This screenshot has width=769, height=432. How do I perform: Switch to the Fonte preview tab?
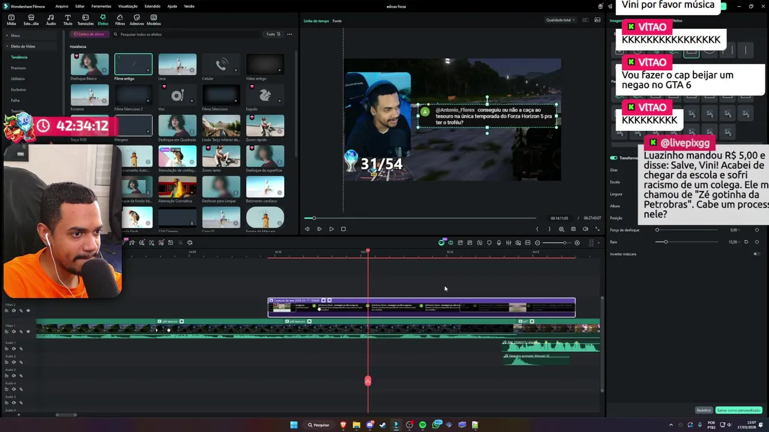tap(337, 21)
